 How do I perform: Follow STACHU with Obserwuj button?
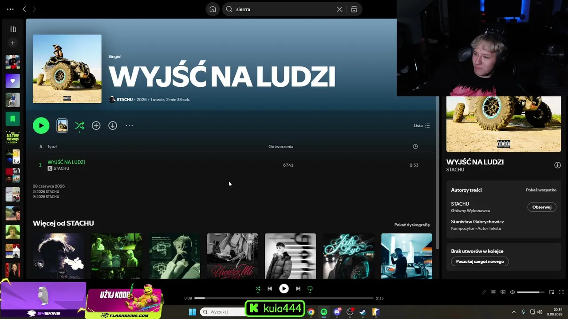(x=542, y=207)
